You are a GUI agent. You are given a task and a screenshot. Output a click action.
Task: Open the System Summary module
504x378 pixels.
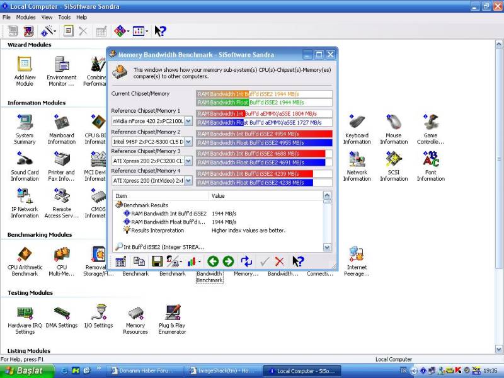pos(25,129)
